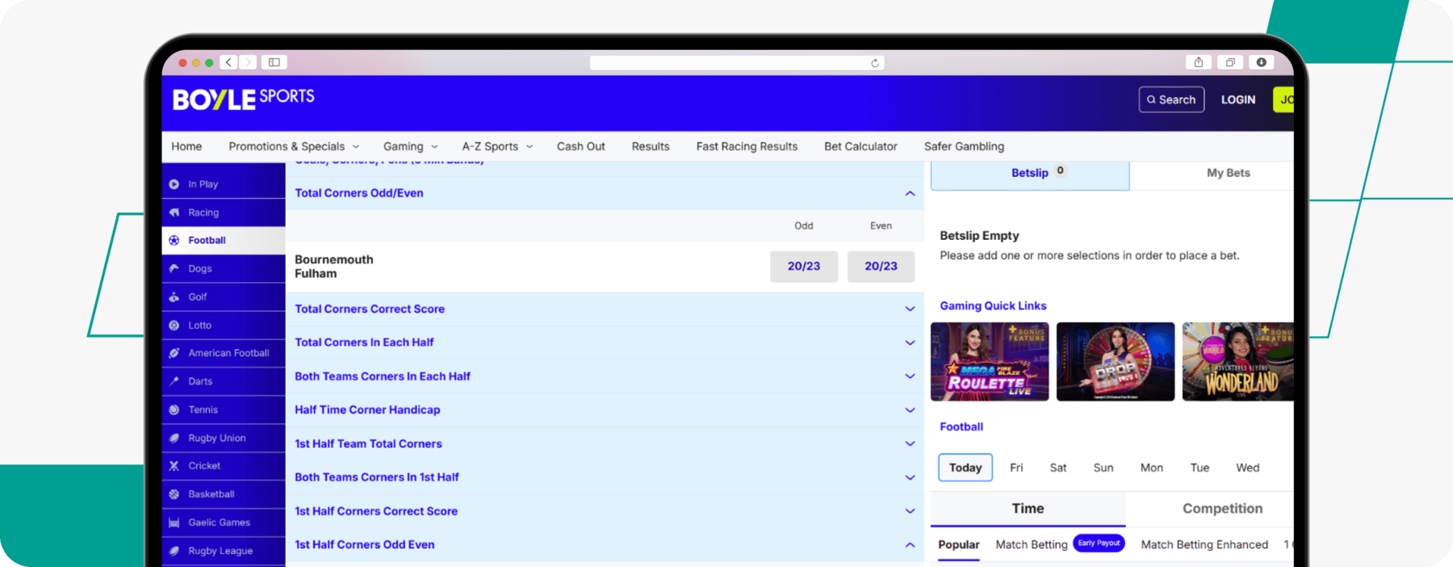
Task: Toggle the browser sidebar panel icon
Action: (x=274, y=62)
